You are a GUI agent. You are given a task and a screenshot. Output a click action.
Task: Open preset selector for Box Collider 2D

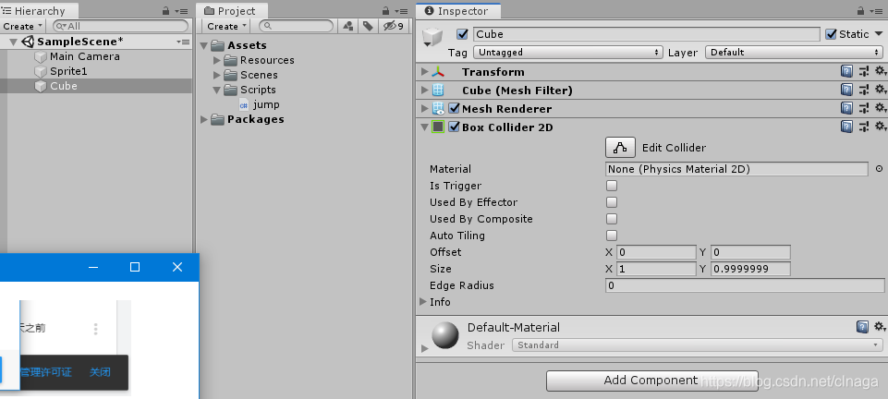(864, 127)
